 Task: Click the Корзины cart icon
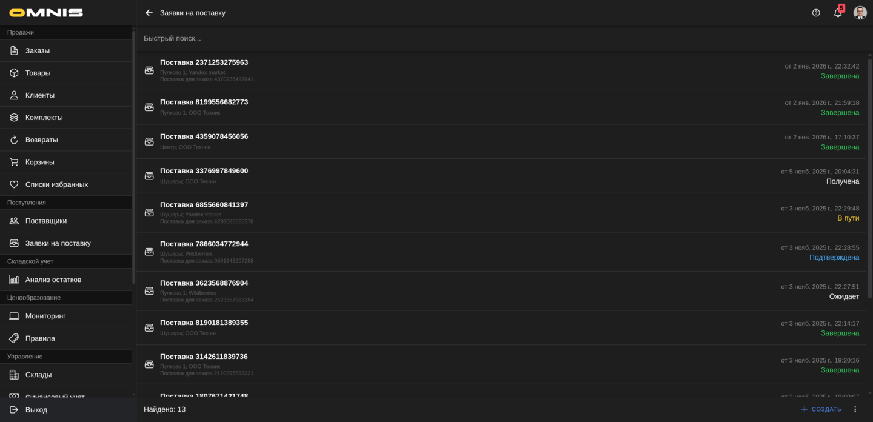pos(14,162)
